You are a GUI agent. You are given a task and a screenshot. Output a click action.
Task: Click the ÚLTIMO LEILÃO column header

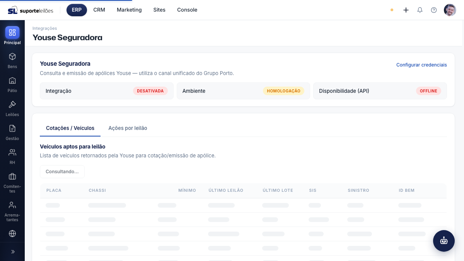(226, 190)
